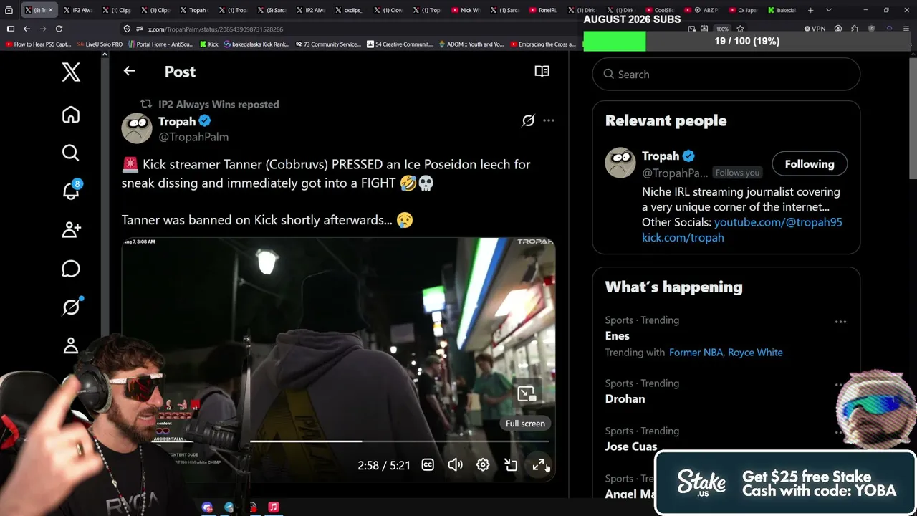Switch to the bakedalaska Kick tab
The image size is (917, 516).
[x=782, y=10]
